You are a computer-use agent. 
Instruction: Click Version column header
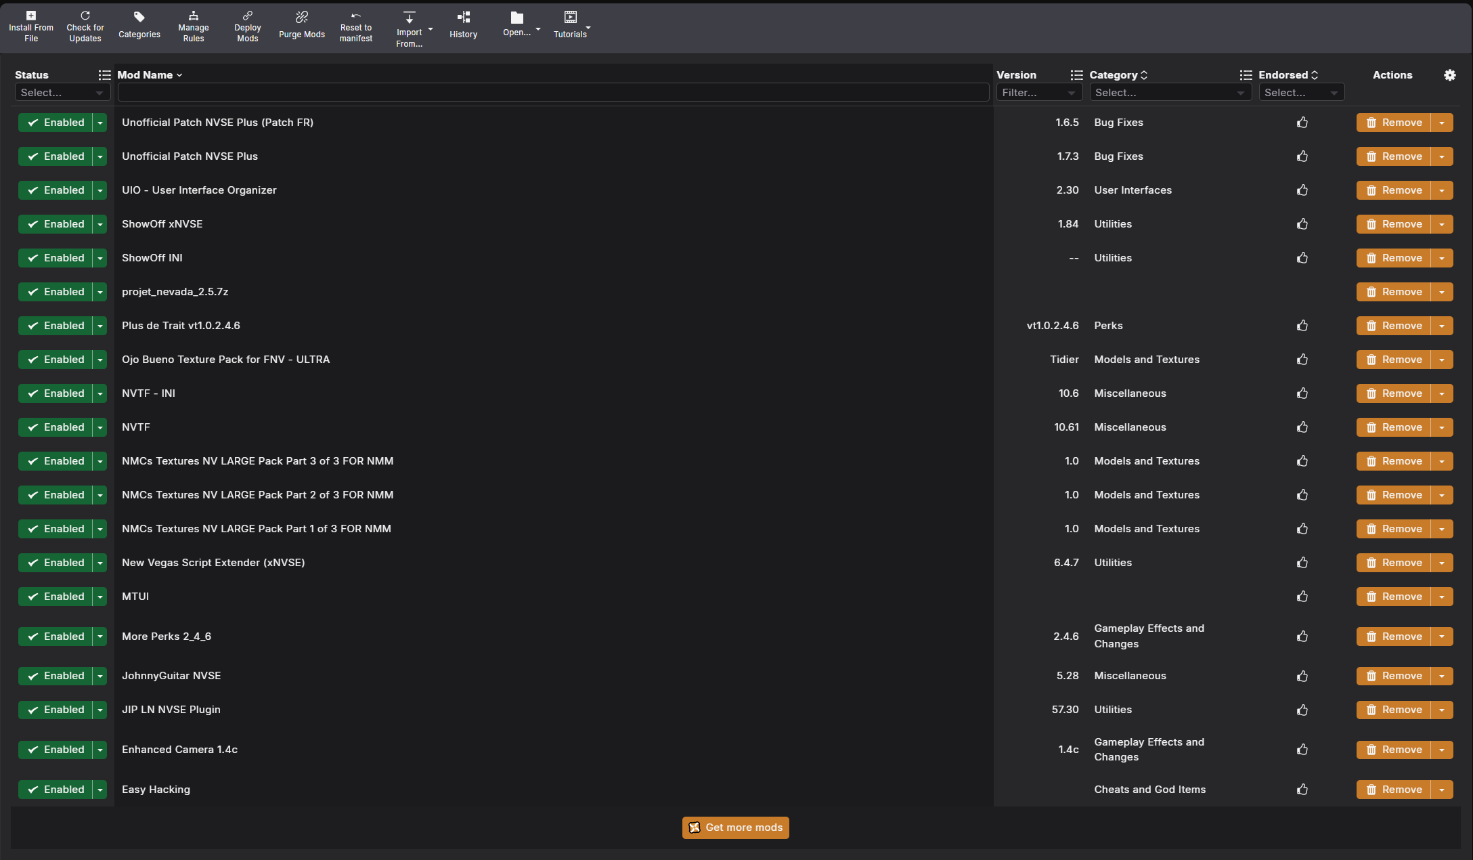(1016, 75)
